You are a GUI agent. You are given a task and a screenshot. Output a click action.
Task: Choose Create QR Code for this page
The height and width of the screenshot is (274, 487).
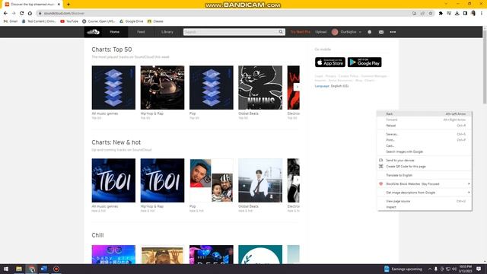pos(425,167)
